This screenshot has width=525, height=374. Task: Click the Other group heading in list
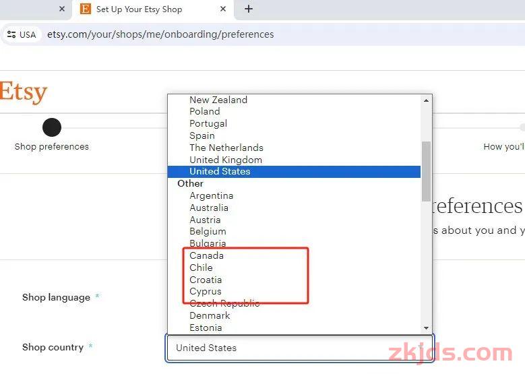pos(190,183)
